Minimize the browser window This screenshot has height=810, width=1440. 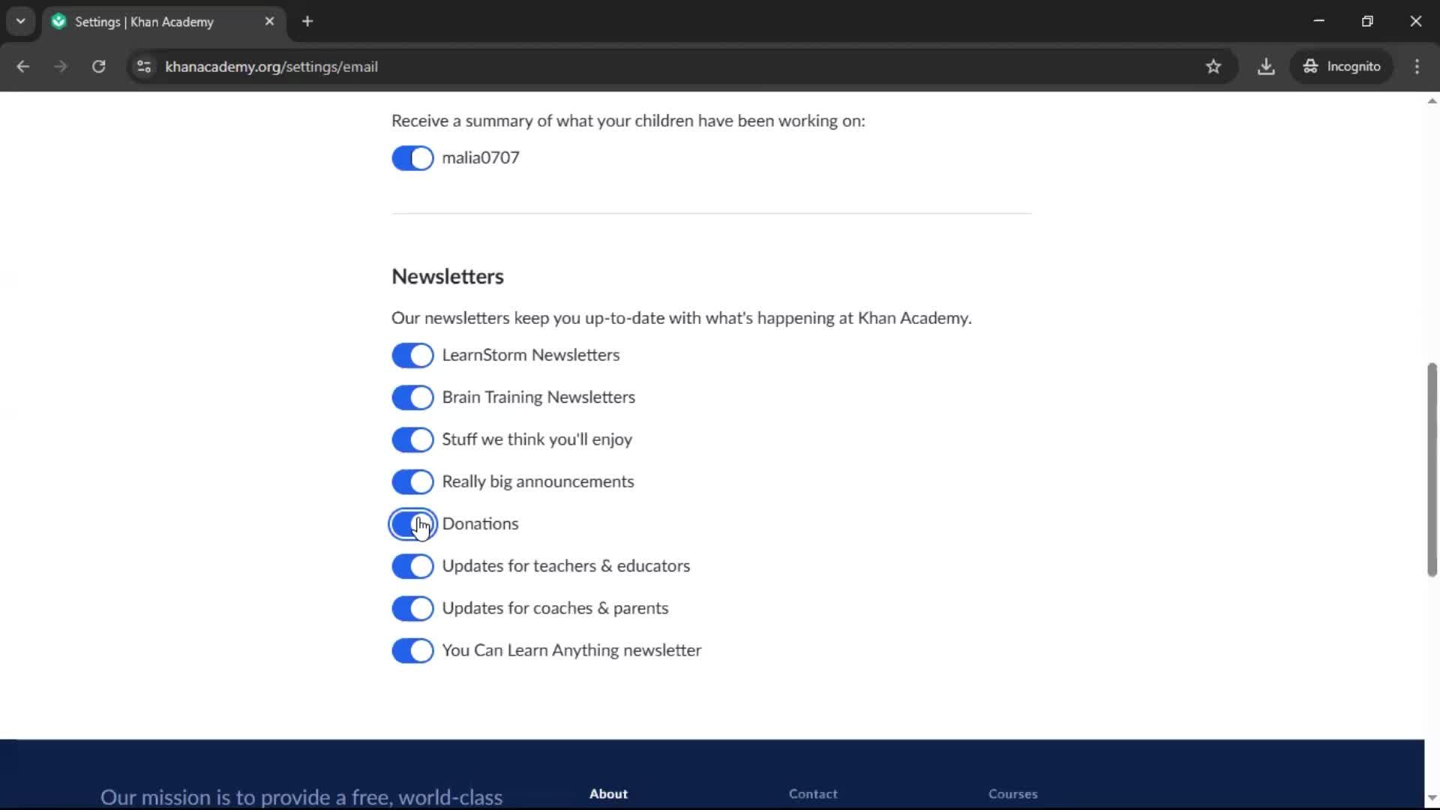(x=1319, y=21)
